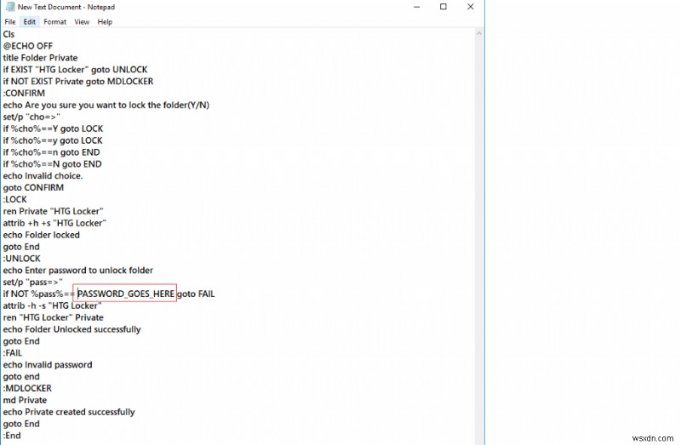
Task: Open the File menu
Action: [10, 22]
